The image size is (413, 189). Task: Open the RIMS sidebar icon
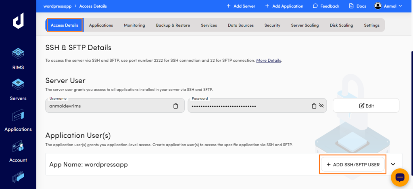pos(18,54)
